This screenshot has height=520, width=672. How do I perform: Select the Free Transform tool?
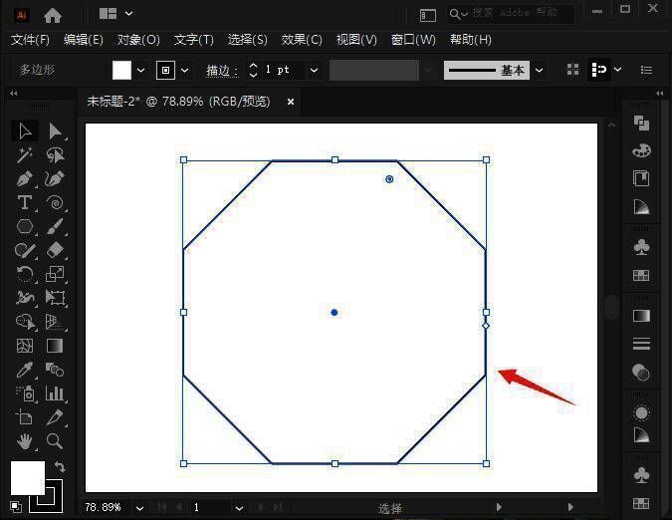tap(55, 298)
